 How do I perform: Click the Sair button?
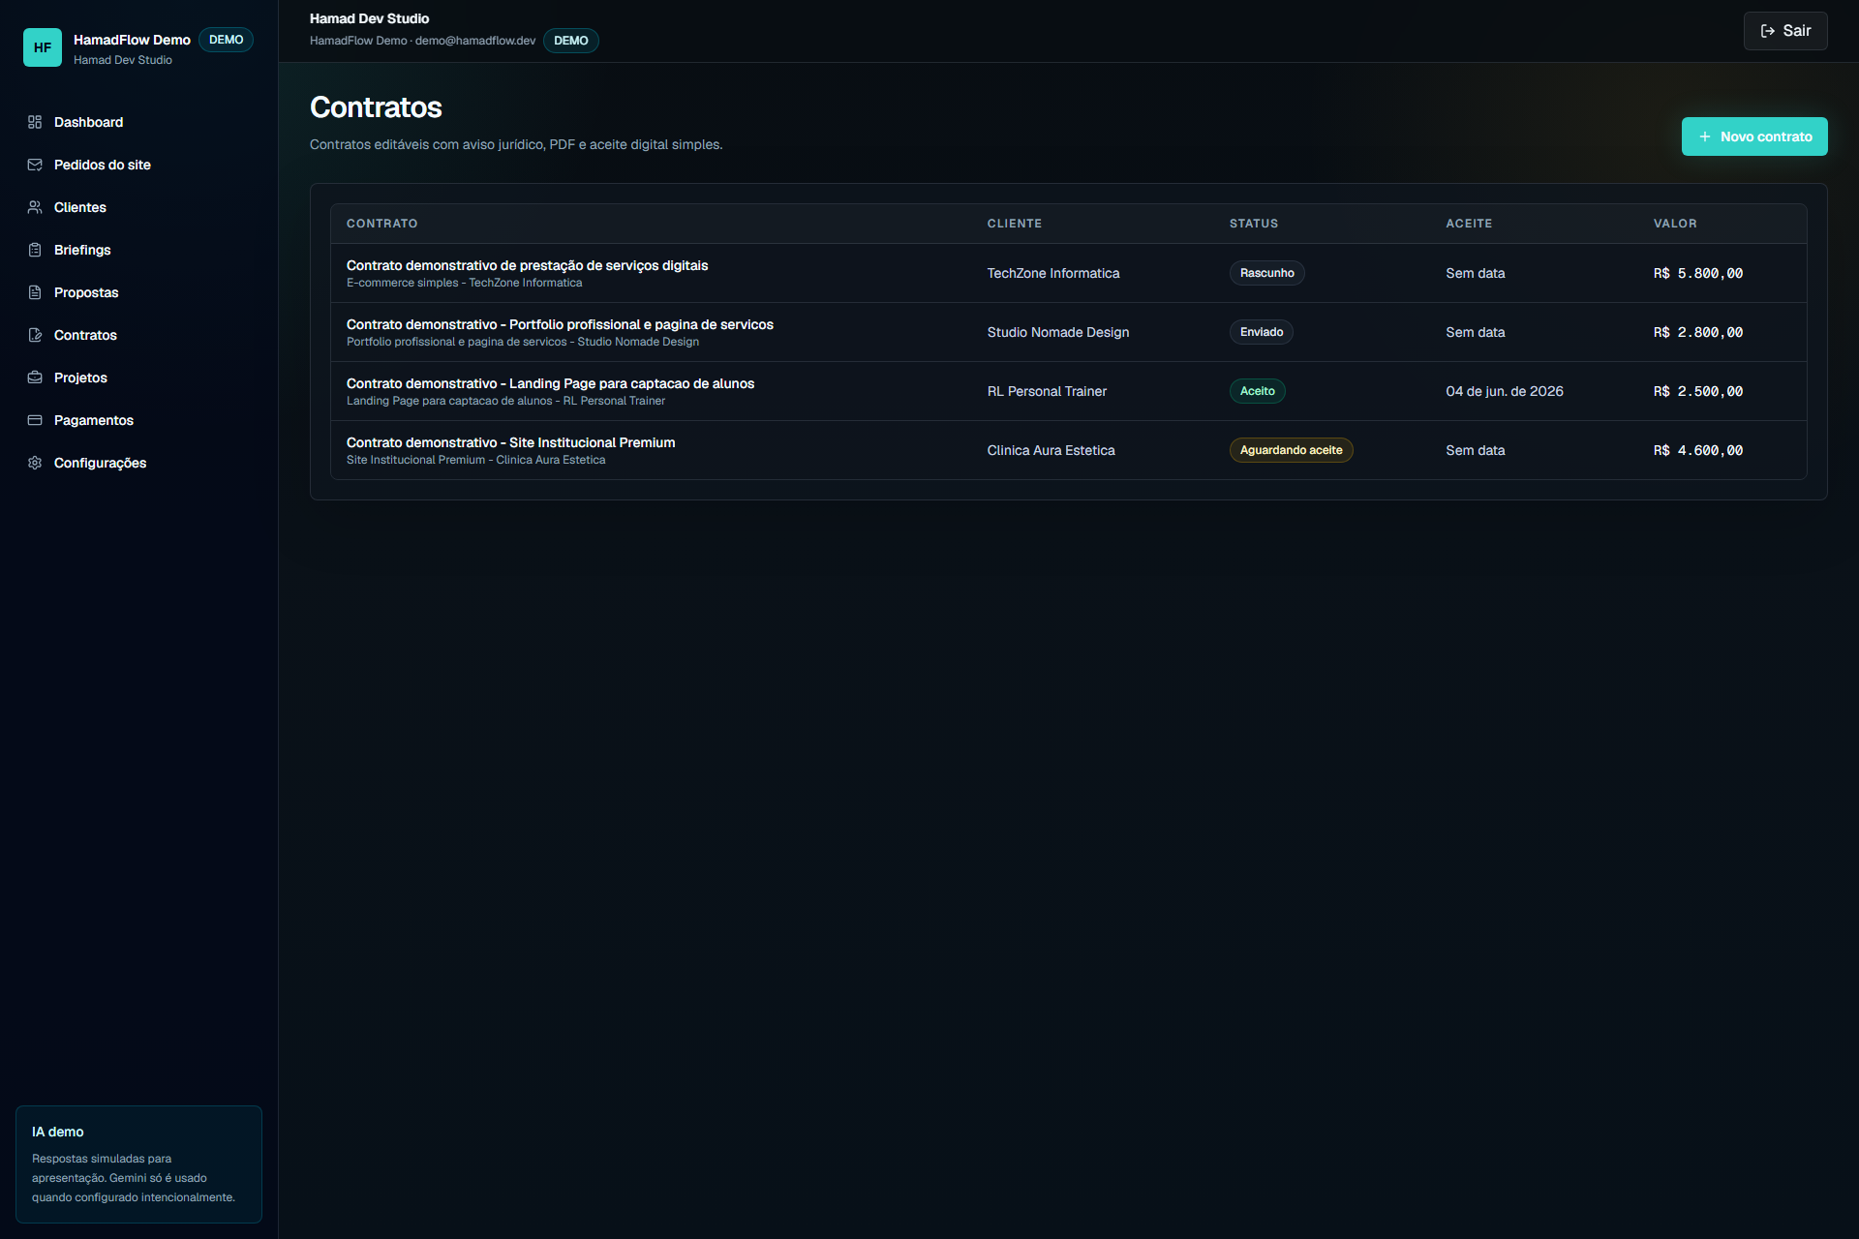click(x=1785, y=31)
